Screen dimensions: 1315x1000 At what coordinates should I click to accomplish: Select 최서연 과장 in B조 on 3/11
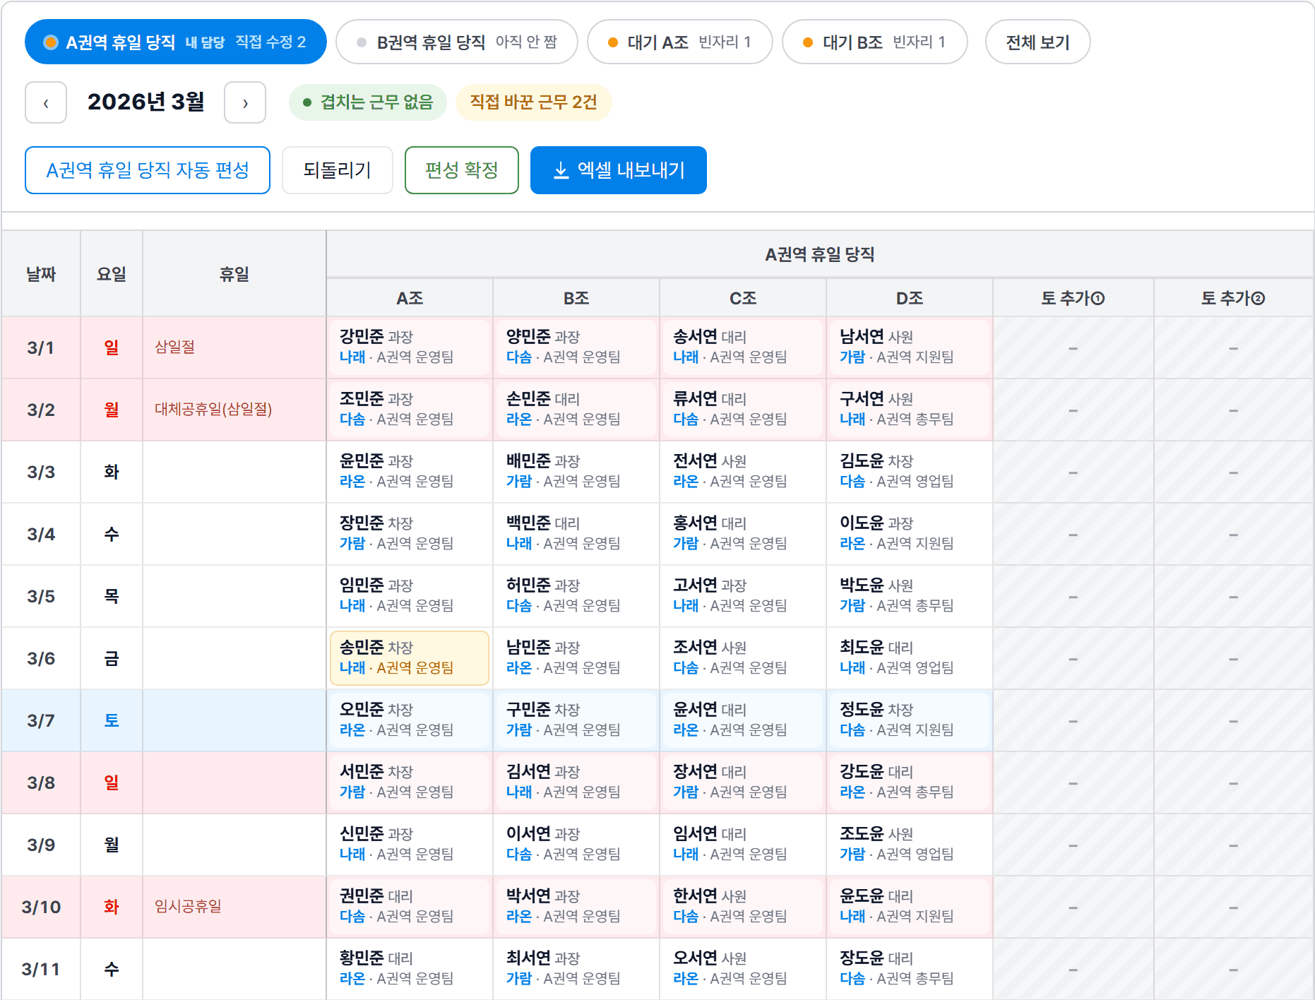(x=576, y=969)
